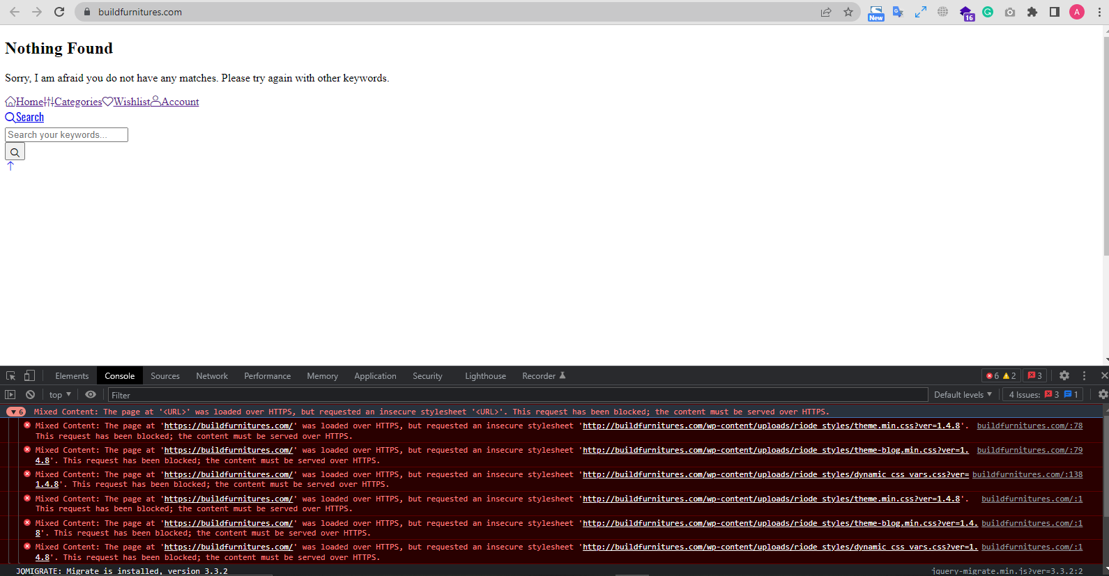Reload the page with the refresh icon
Viewport: 1109px width, 576px height.
60,12
